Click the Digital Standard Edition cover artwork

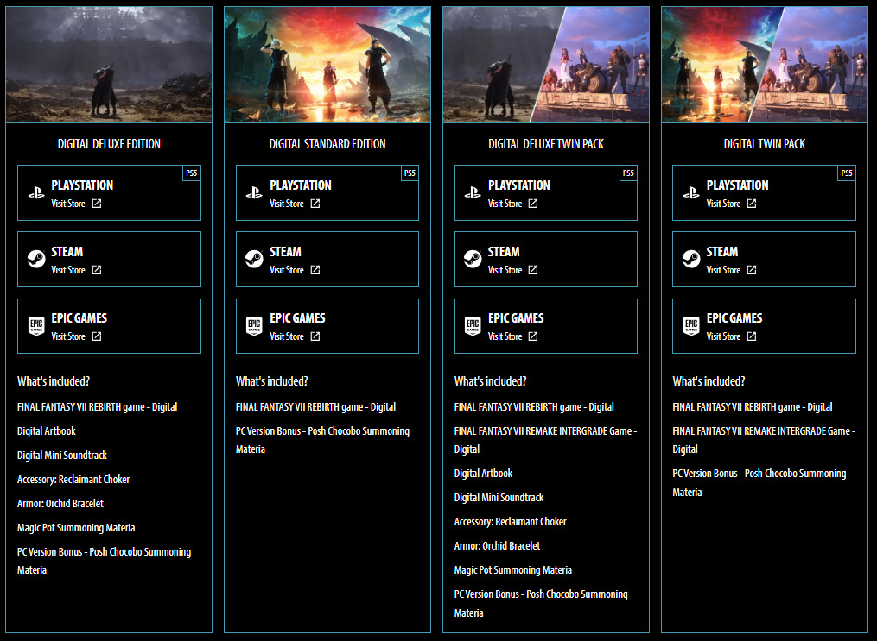pos(327,64)
